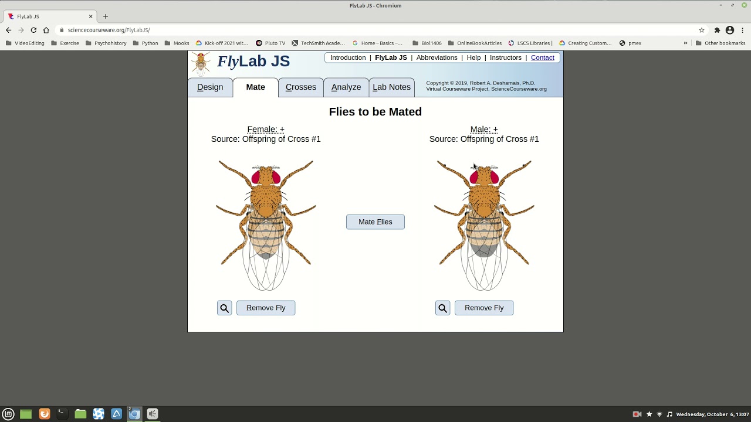Viewport: 751px width, 422px height.
Task: Open the Pluto TV bookmark
Action: click(270, 43)
